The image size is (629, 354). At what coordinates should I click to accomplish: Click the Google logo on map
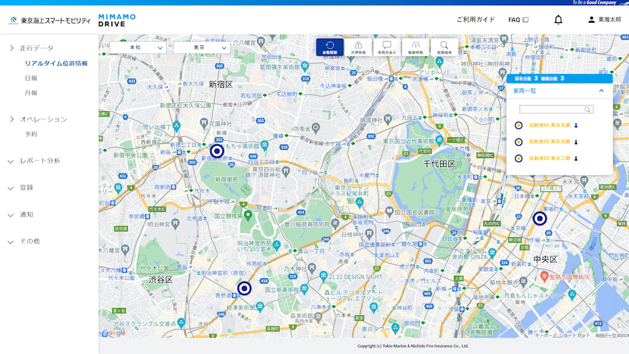pos(114,333)
